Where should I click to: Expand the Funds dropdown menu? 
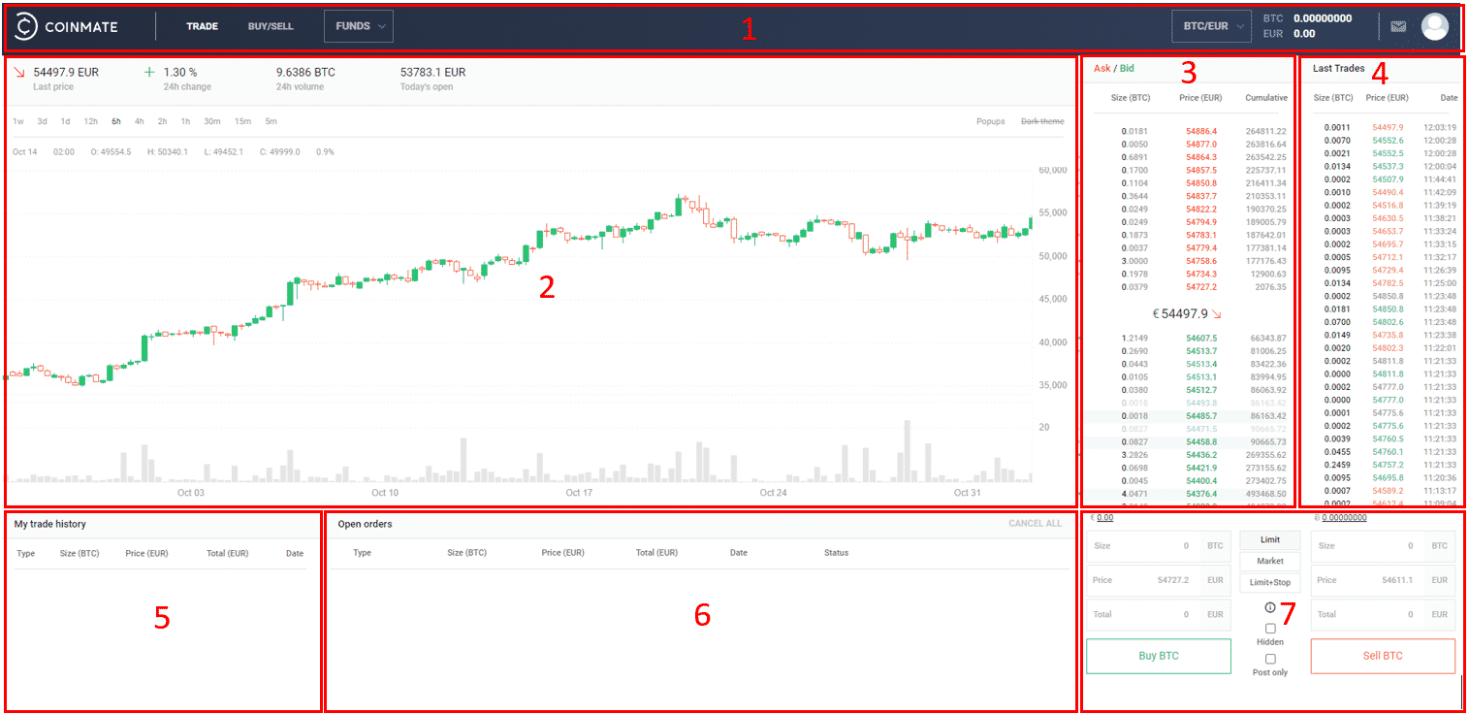[358, 26]
